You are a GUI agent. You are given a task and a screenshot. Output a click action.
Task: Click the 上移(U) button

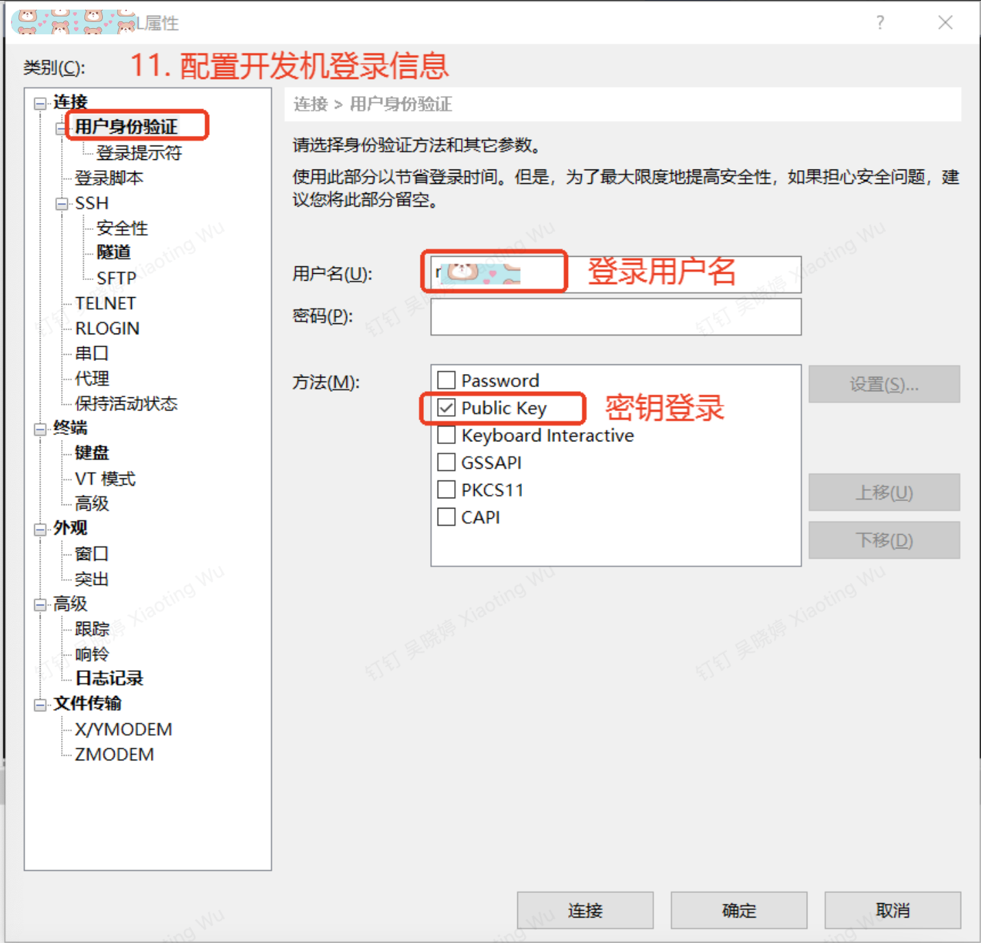(884, 492)
